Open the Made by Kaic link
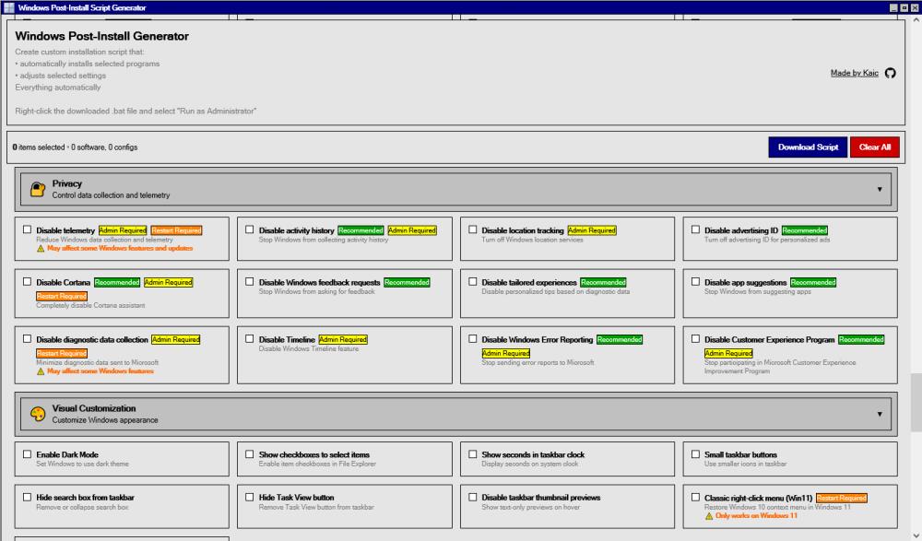The width and height of the screenshot is (922, 541). click(x=855, y=73)
